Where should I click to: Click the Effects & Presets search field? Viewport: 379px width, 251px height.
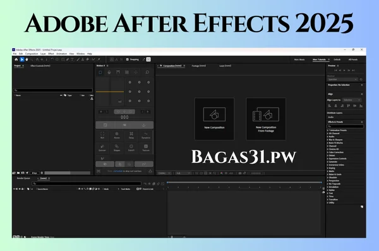345,126
